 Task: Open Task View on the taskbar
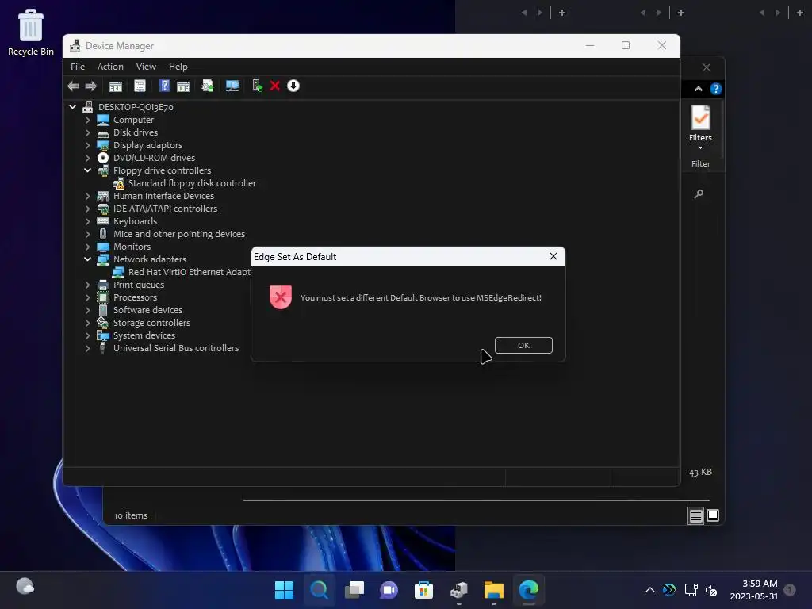pyautogui.click(x=354, y=590)
